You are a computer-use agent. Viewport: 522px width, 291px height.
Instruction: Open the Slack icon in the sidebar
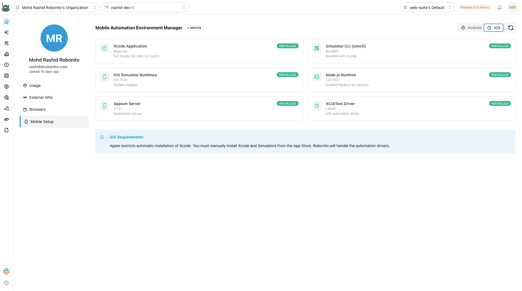tap(6, 271)
